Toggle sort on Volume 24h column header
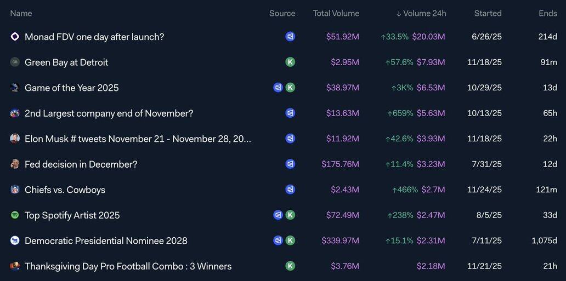 point(421,13)
